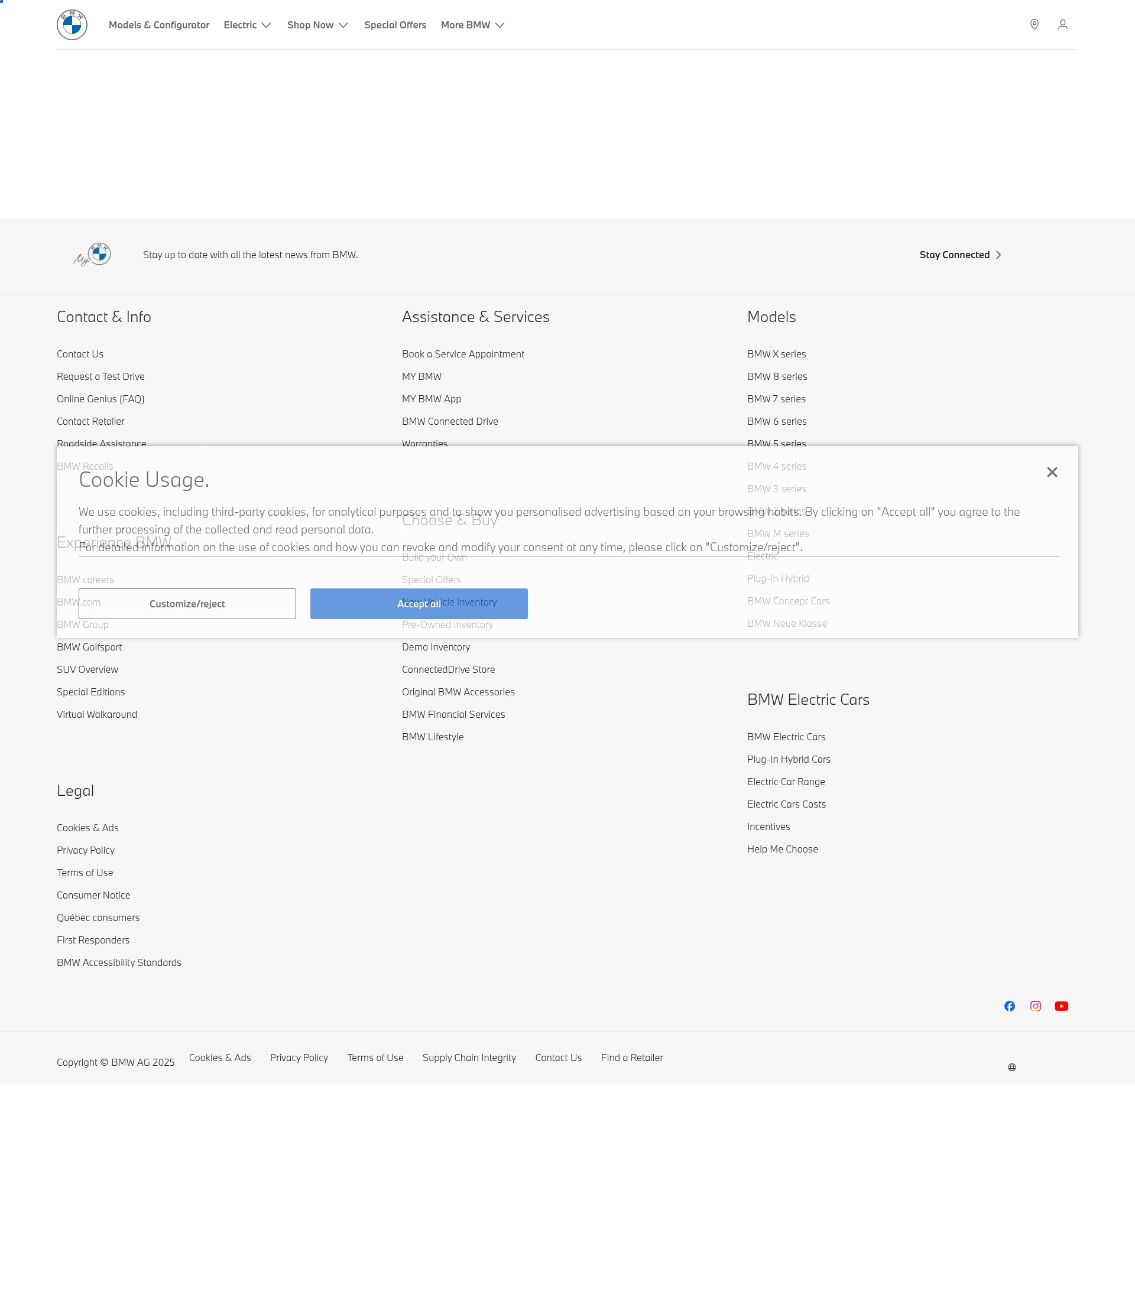Open ConnectedDrive Store
1135x1295 pixels.
449,669
